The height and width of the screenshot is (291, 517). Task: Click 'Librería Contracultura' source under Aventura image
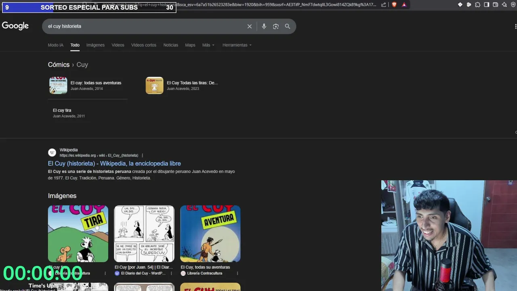pyautogui.click(x=205, y=274)
